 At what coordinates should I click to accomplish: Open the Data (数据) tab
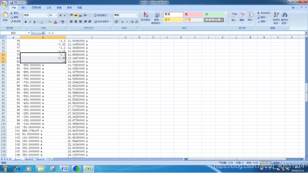[x=59, y=8]
